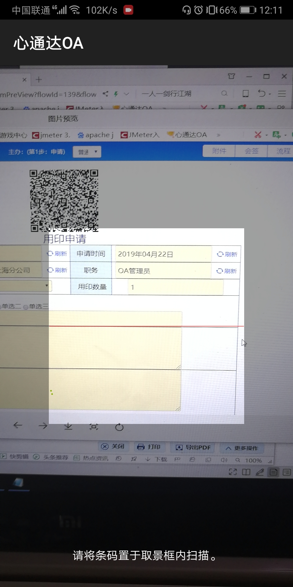
Task: Click the download icon in the image preview toolbar
Action: click(x=68, y=426)
